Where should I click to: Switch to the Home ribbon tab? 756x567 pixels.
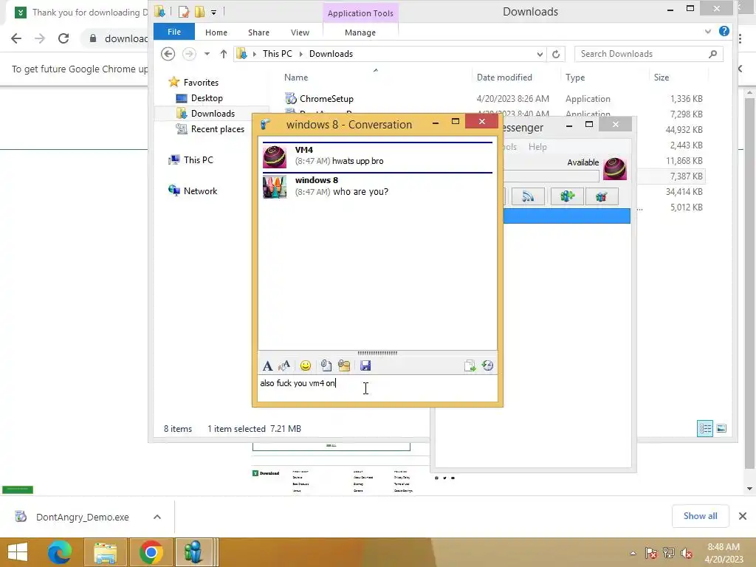pos(216,32)
